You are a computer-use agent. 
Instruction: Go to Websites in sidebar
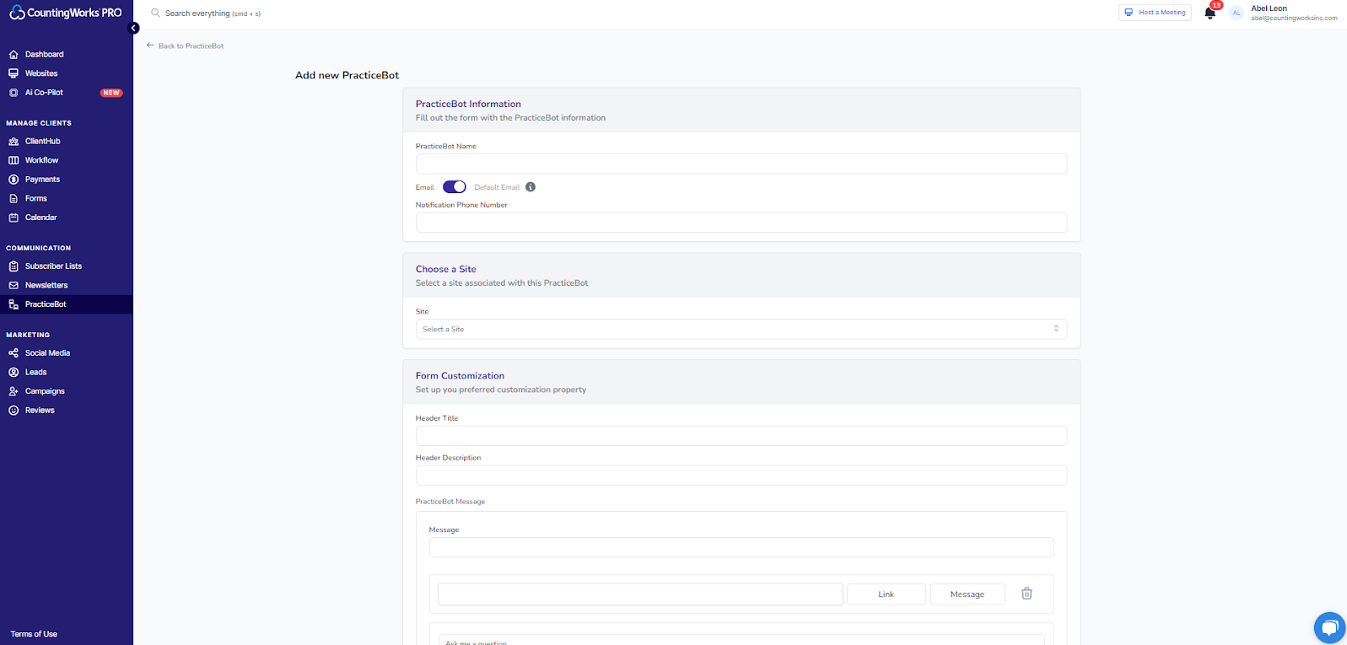pos(41,73)
